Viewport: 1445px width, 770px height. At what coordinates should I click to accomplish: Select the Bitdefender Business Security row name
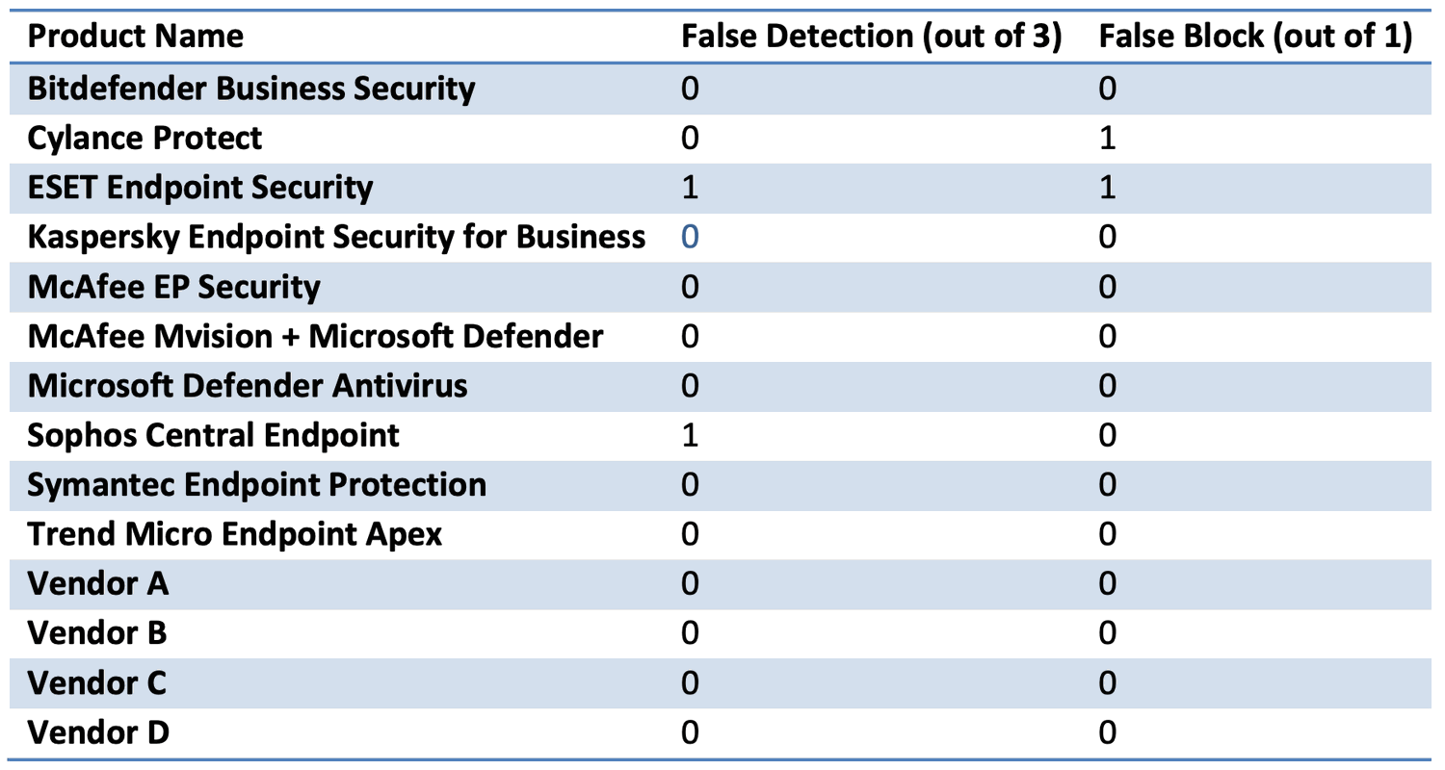pos(251,89)
